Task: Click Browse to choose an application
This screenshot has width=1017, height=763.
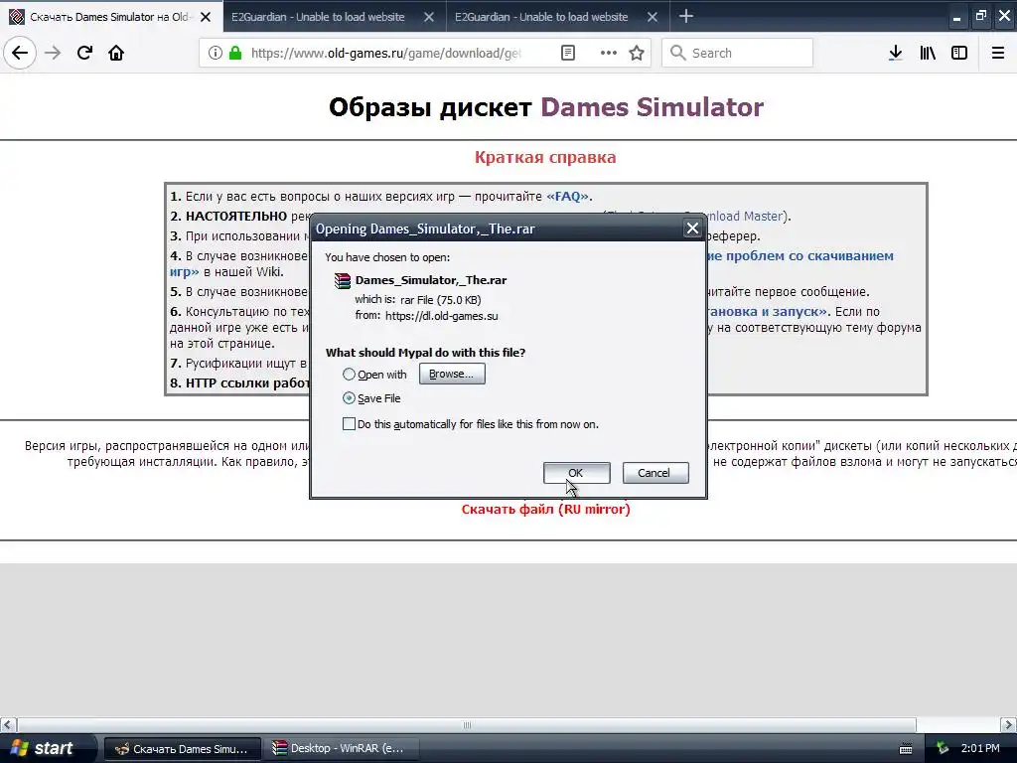Action: [x=452, y=374]
